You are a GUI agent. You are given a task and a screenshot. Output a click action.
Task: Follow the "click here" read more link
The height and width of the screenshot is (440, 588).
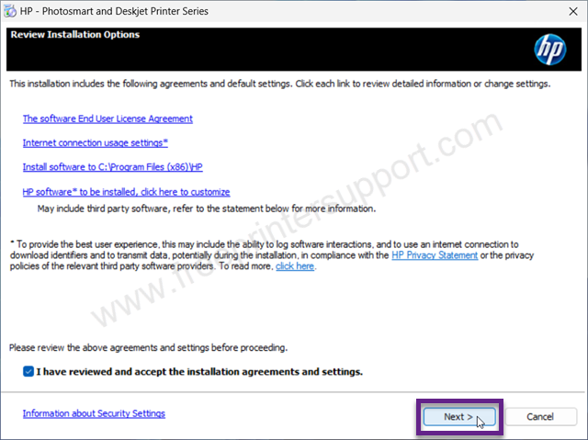(x=295, y=266)
